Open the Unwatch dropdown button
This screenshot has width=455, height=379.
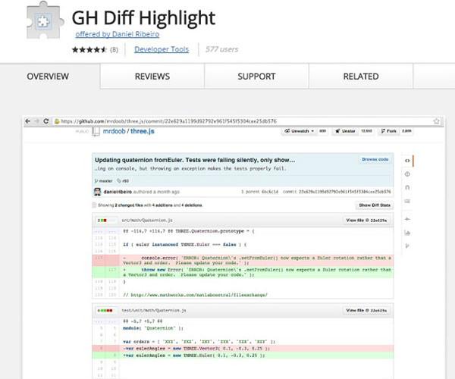point(299,131)
